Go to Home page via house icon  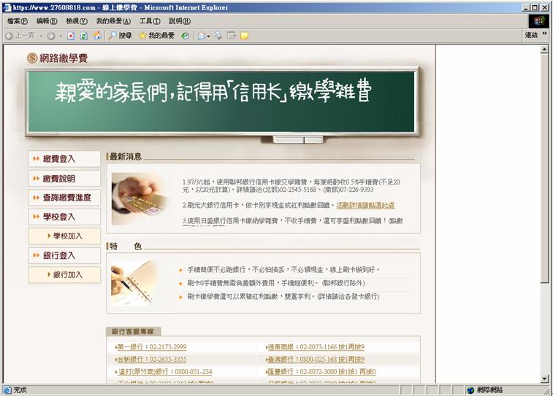(x=97, y=35)
